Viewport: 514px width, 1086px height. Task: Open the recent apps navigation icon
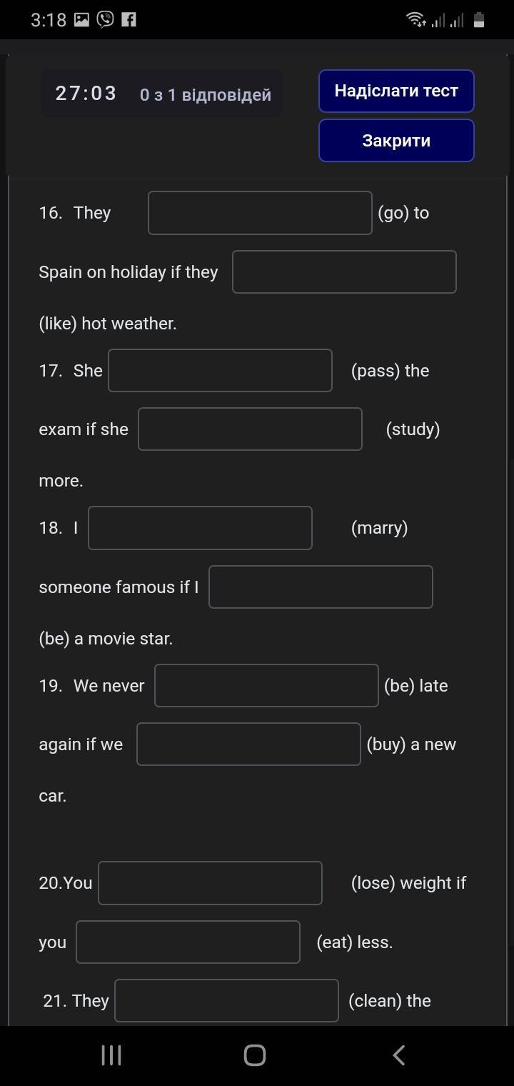coord(111,1055)
